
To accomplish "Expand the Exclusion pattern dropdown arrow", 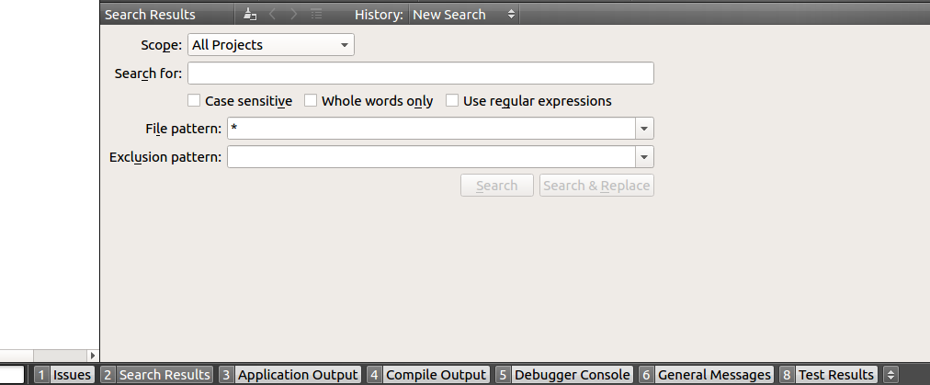I will pyautogui.click(x=644, y=157).
